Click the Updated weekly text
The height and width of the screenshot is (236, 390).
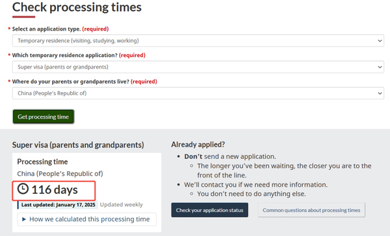pos(122,205)
